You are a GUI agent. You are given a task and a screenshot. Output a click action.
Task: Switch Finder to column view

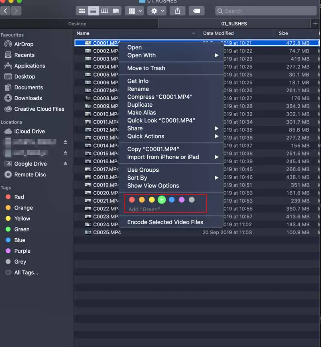[x=104, y=11]
